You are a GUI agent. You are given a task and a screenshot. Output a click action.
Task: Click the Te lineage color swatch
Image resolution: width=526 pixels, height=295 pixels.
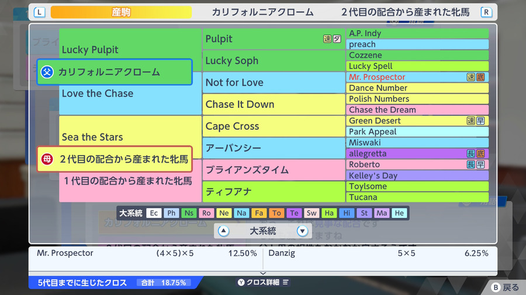click(x=294, y=213)
